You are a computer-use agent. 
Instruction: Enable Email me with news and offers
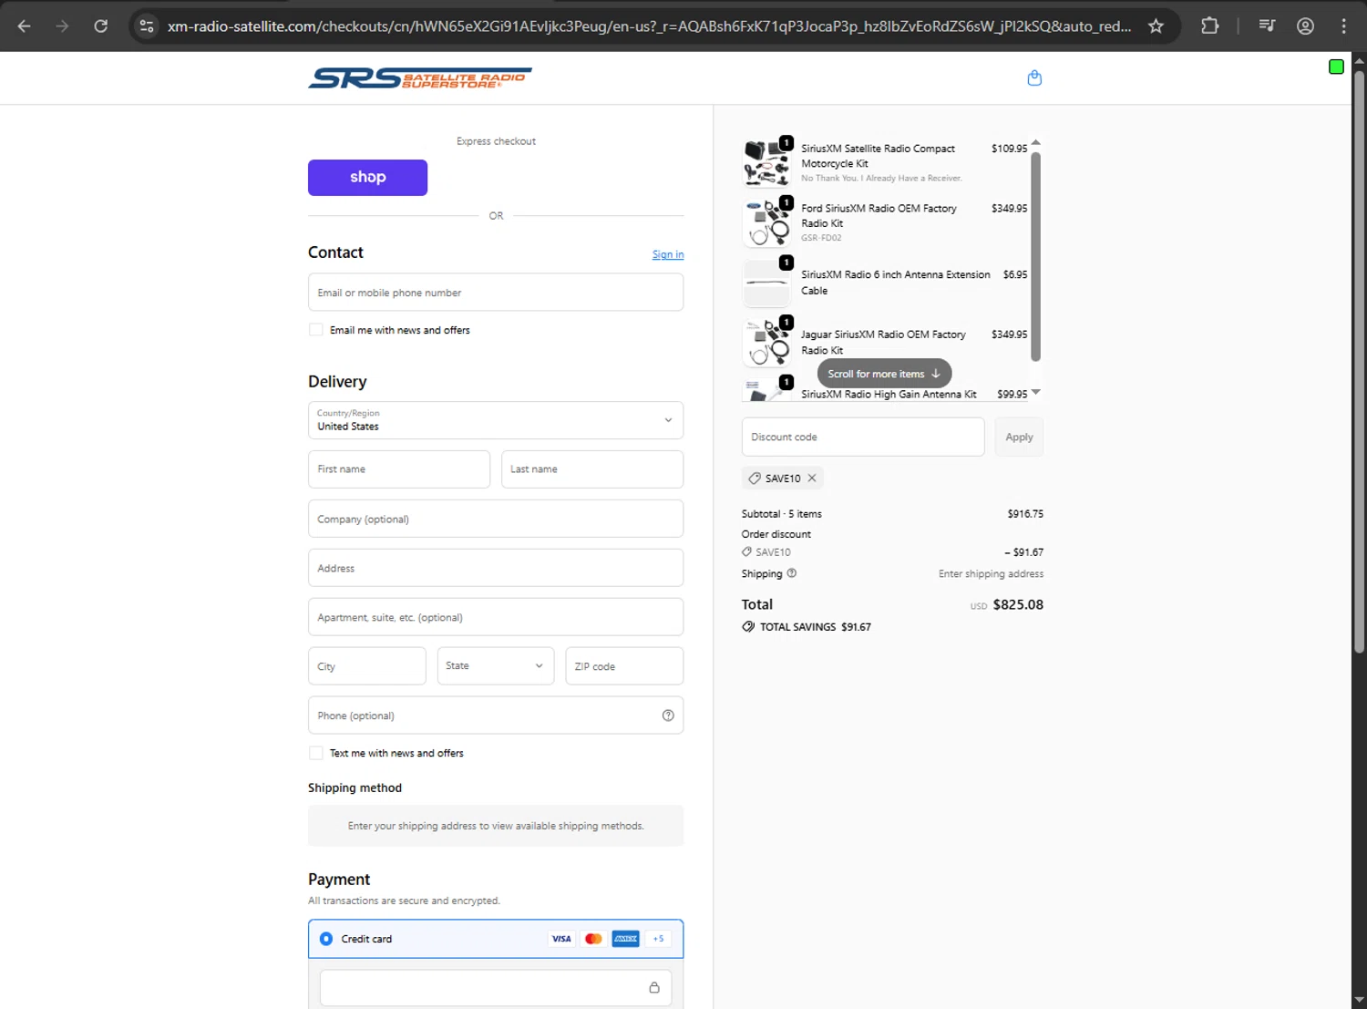[x=316, y=330]
